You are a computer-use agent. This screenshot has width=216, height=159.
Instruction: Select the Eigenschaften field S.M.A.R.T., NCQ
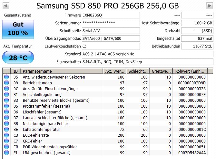tap(148, 62)
